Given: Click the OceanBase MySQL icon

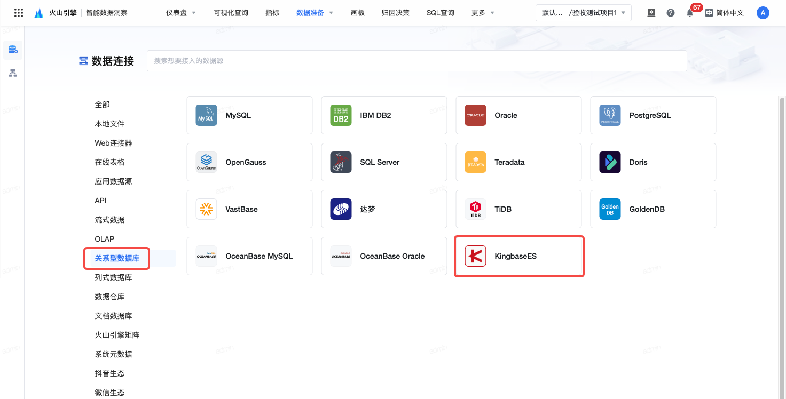Looking at the screenshot, I should coord(207,256).
